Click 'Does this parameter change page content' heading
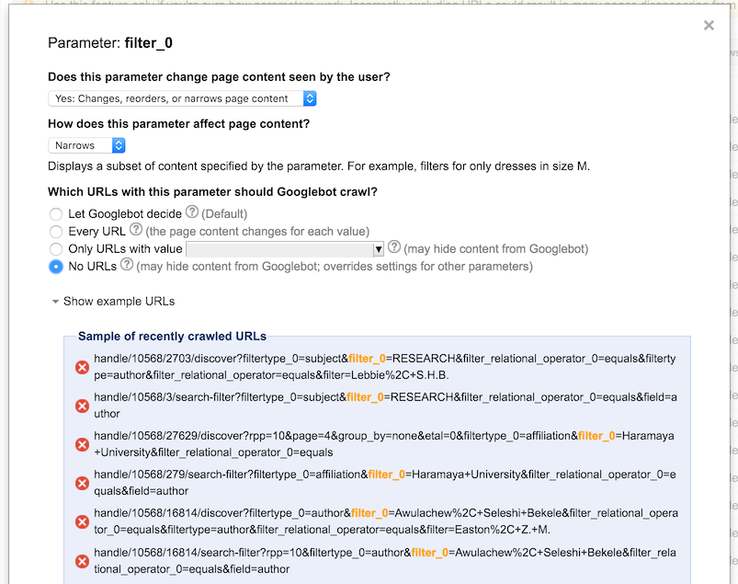The width and height of the screenshot is (738, 584). coord(219,76)
